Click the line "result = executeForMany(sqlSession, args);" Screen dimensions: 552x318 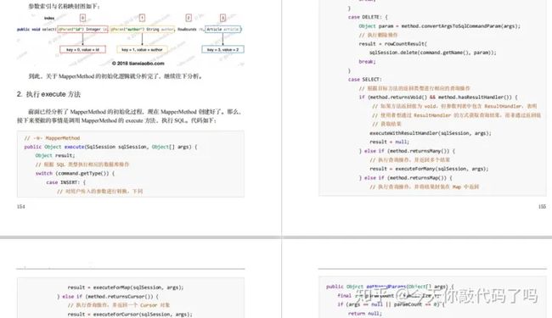(x=429, y=169)
